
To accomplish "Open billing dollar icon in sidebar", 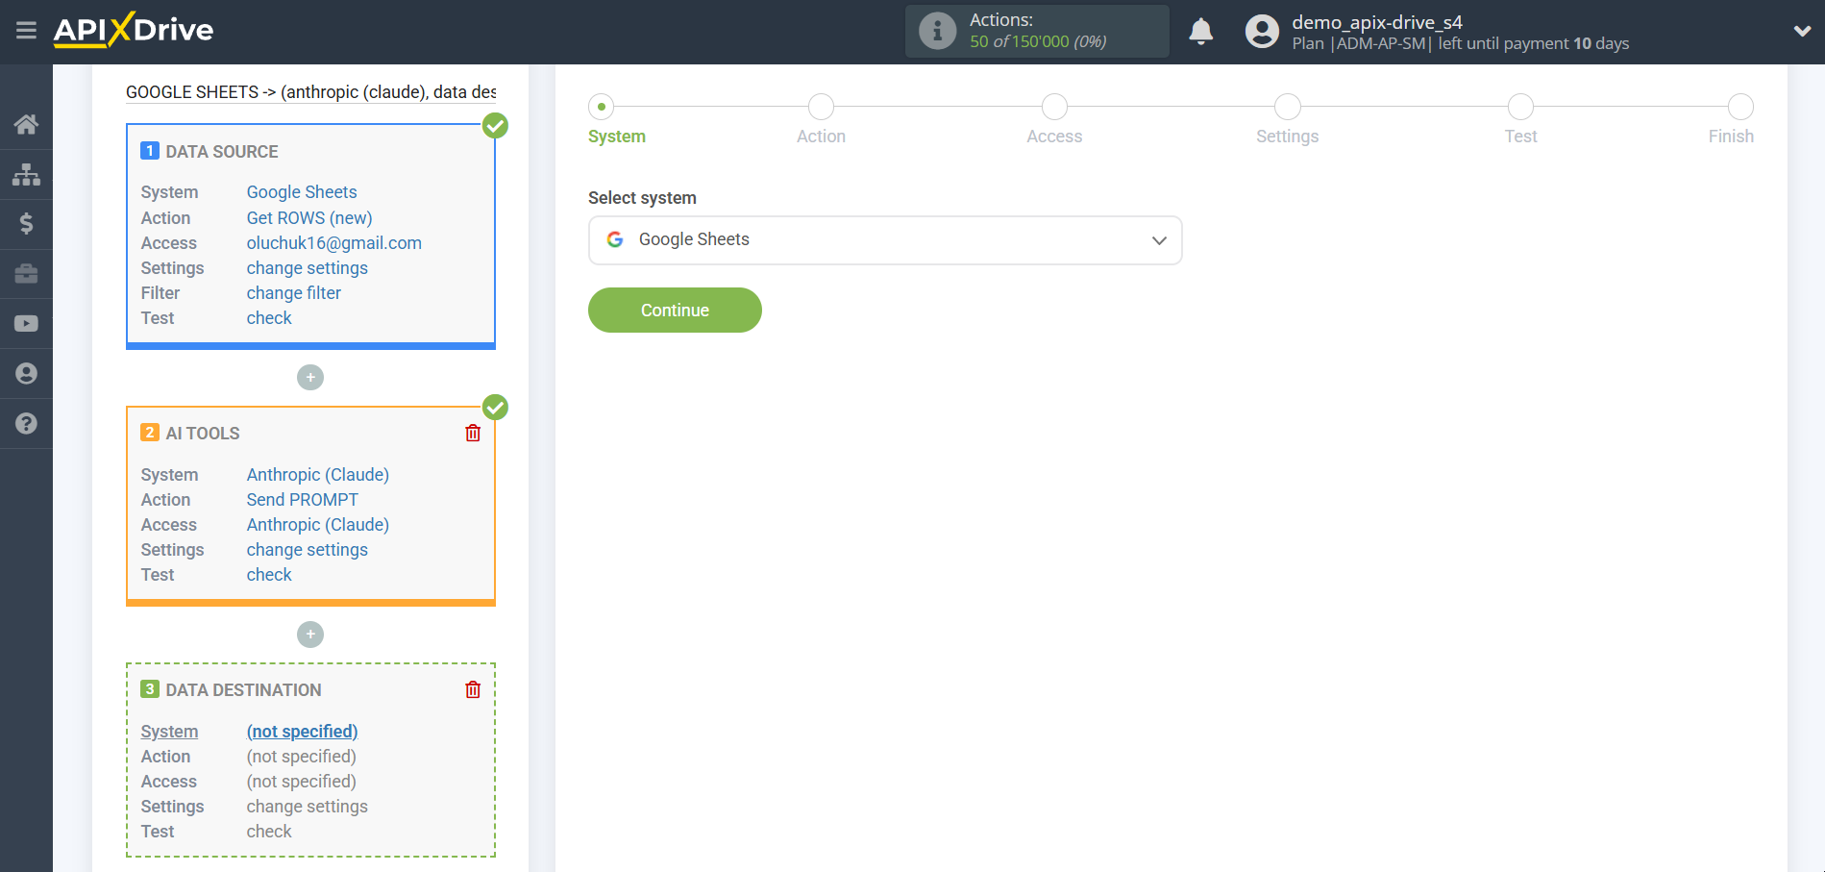I will tap(26, 224).
